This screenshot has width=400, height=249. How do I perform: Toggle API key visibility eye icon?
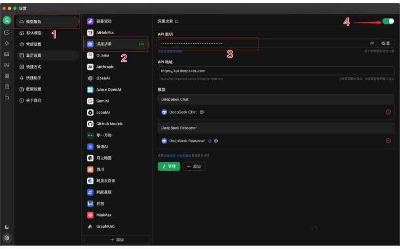tap(372, 43)
